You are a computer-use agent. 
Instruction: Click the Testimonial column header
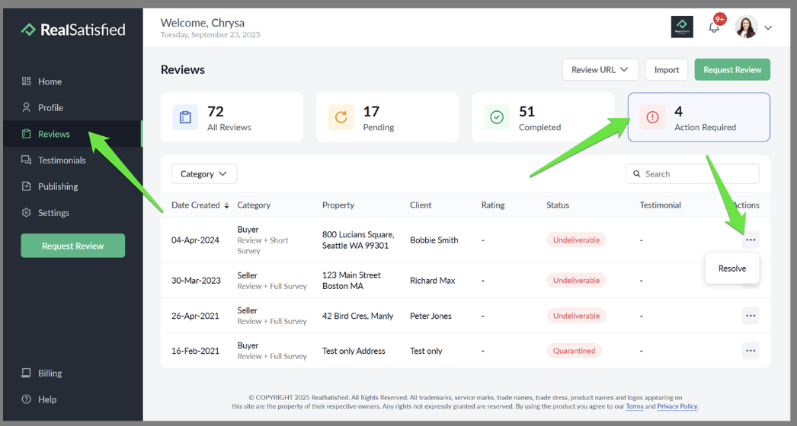coord(660,205)
